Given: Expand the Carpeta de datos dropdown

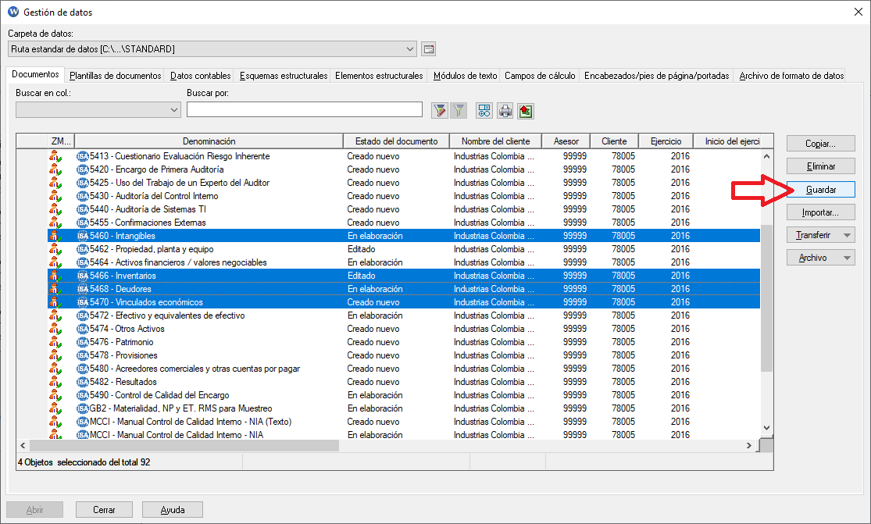Looking at the screenshot, I should click(411, 49).
